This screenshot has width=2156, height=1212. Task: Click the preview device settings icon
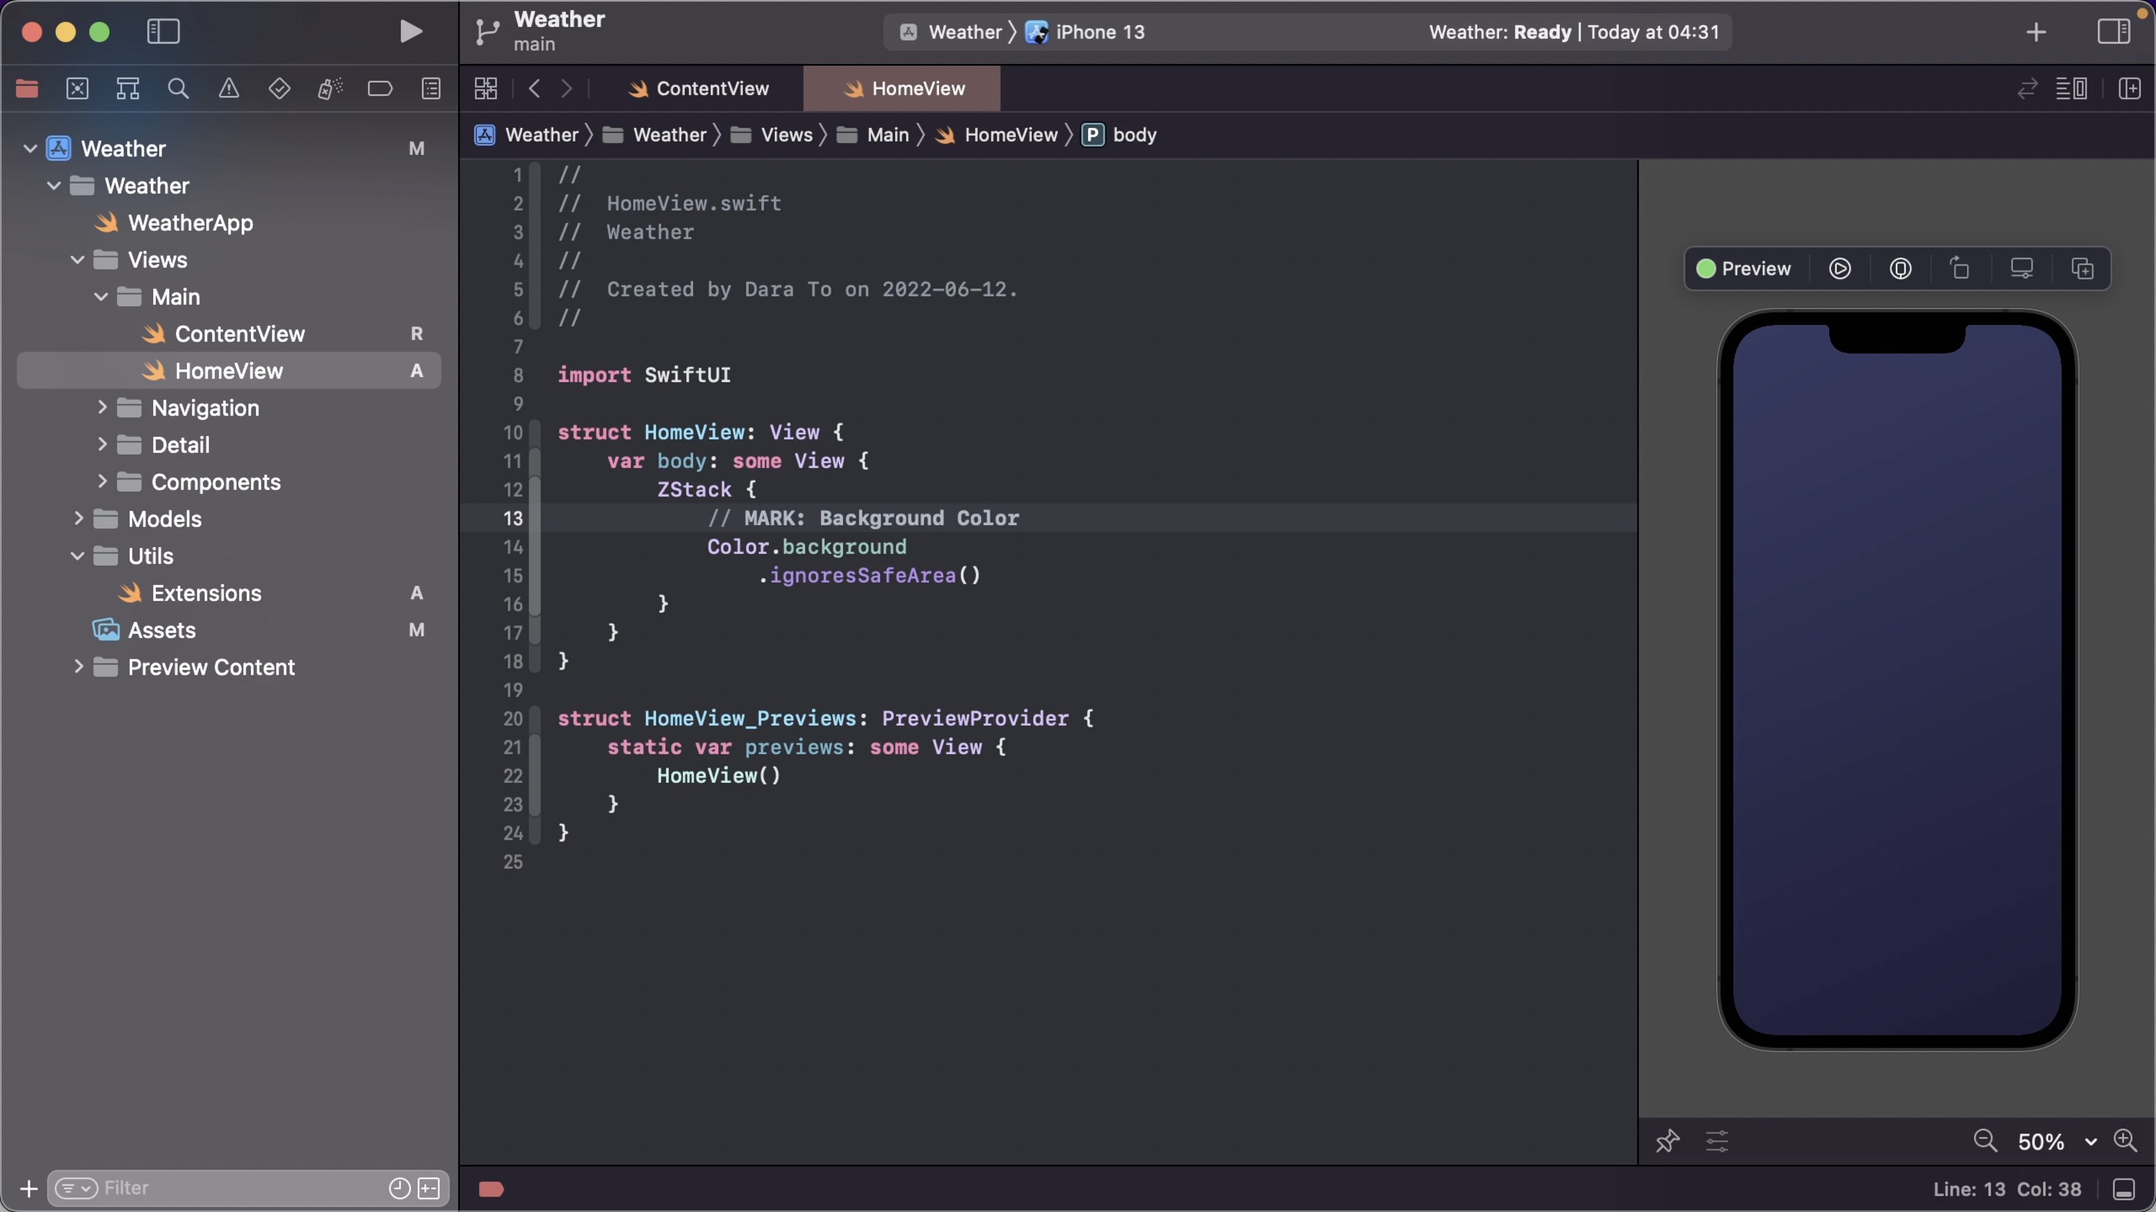(x=2021, y=268)
